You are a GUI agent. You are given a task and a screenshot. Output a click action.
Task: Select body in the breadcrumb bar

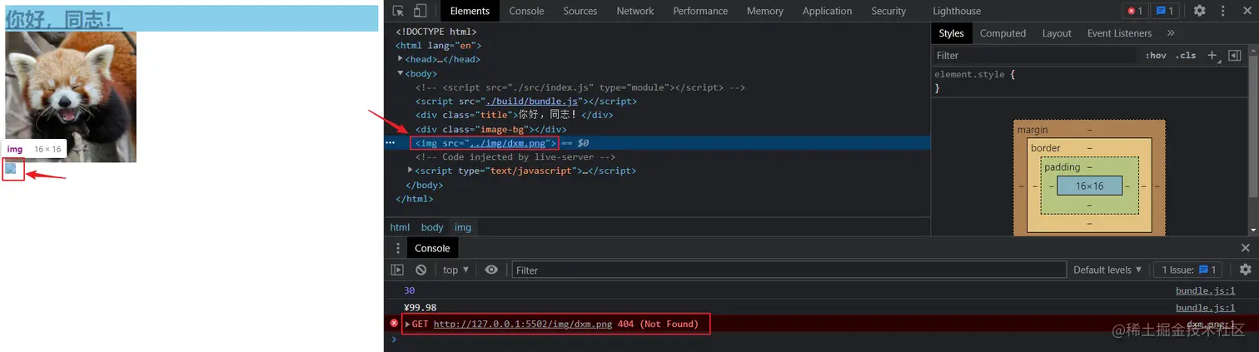coord(432,227)
